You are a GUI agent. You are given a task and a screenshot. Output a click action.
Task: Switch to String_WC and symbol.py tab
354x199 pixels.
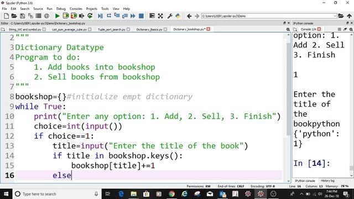[25, 29]
